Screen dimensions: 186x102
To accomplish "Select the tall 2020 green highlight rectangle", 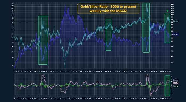I will pos(146,28).
